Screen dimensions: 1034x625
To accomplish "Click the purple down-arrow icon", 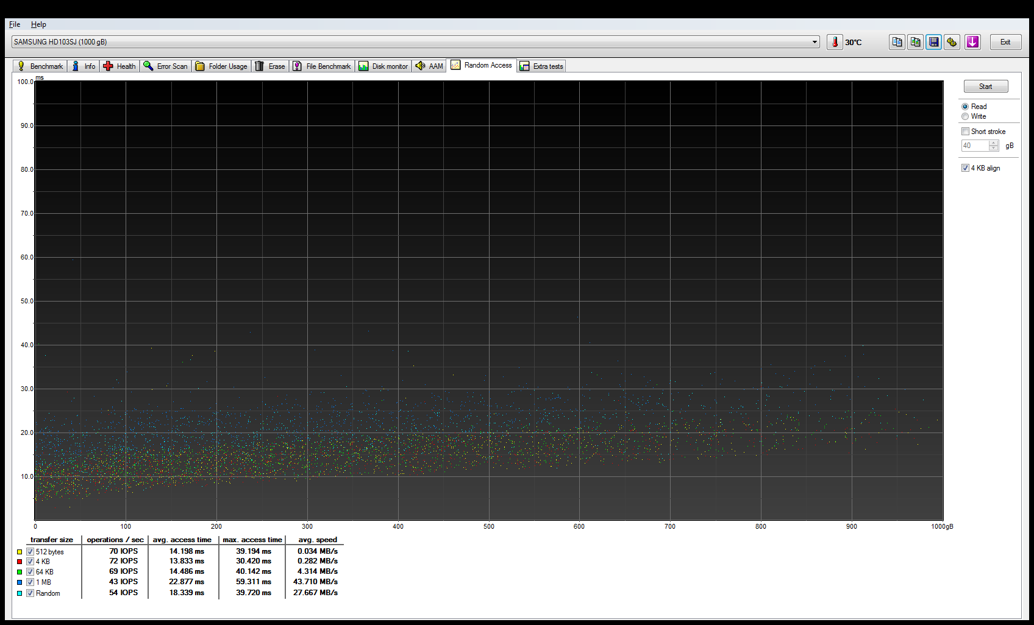I will [972, 42].
